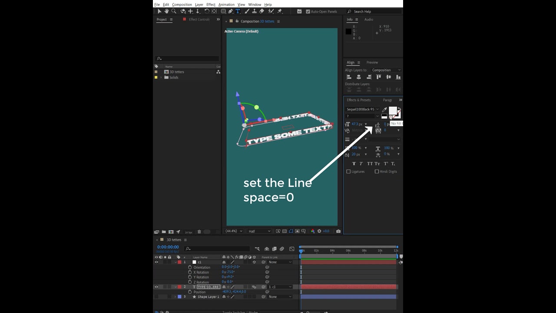Select the Puppet Pin tool

pos(279,11)
